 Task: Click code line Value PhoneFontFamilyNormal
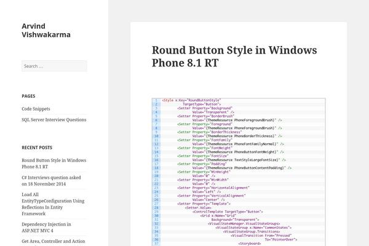coord(238,144)
